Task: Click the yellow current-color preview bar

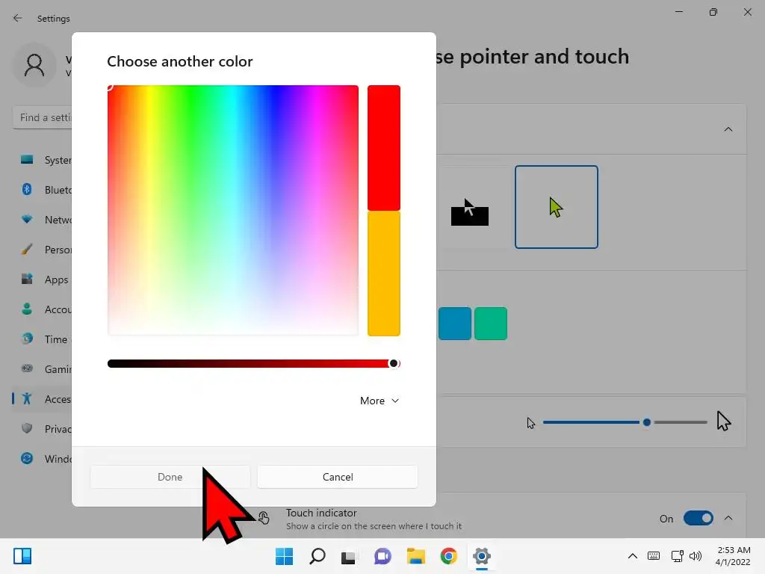Action: (x=384, y=274)
